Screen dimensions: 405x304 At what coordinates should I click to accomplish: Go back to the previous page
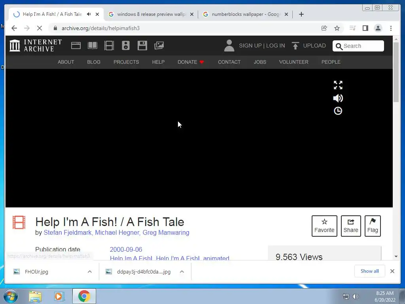[14, 28]
